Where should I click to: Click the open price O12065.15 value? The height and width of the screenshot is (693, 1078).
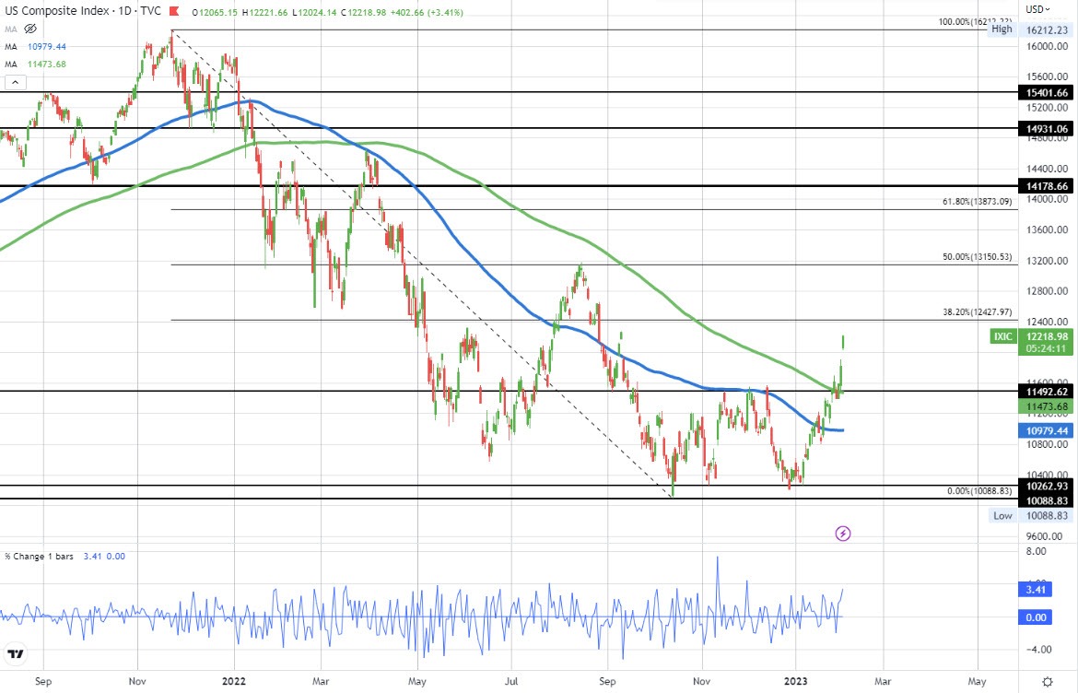(x=216, y=12)
